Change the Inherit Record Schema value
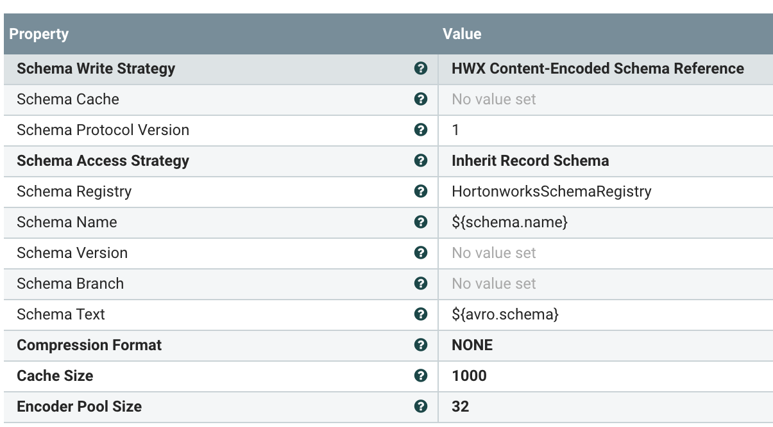 point(530,161)
